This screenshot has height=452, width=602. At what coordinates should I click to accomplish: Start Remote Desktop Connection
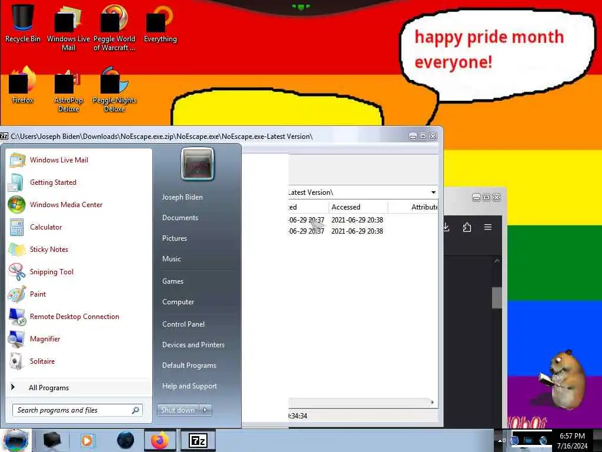tap(79, 316)
